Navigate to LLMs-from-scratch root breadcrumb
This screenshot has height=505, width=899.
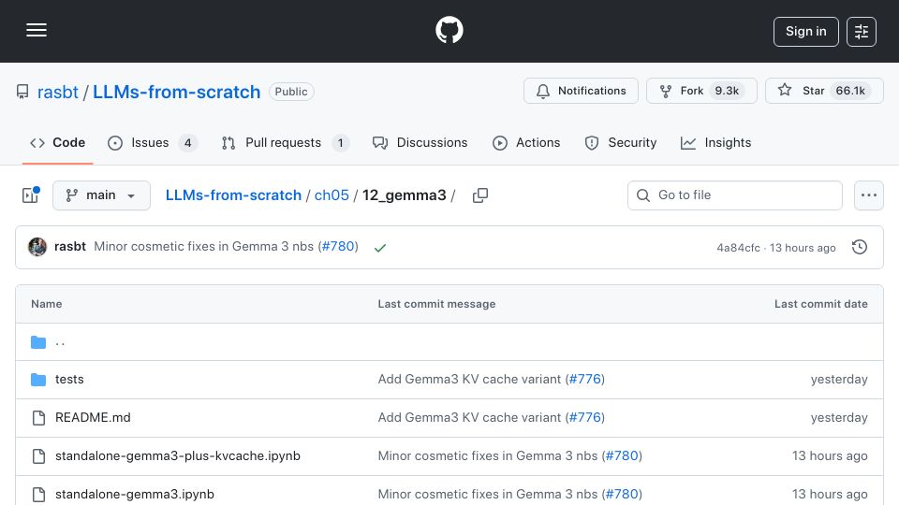[x=233, y=195]
